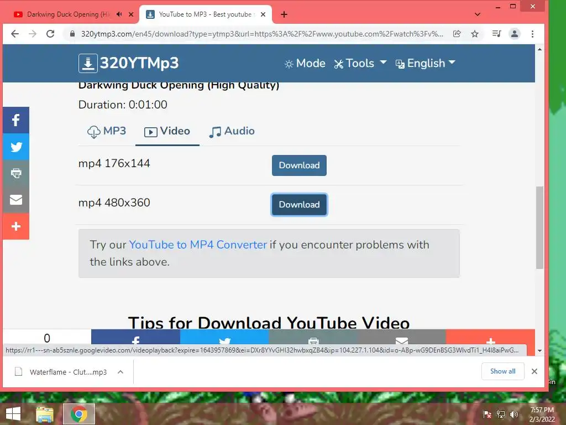This screenshot has height=425, width=566.
Task: Close the downloads bar
Action: [x=534, y=371]
